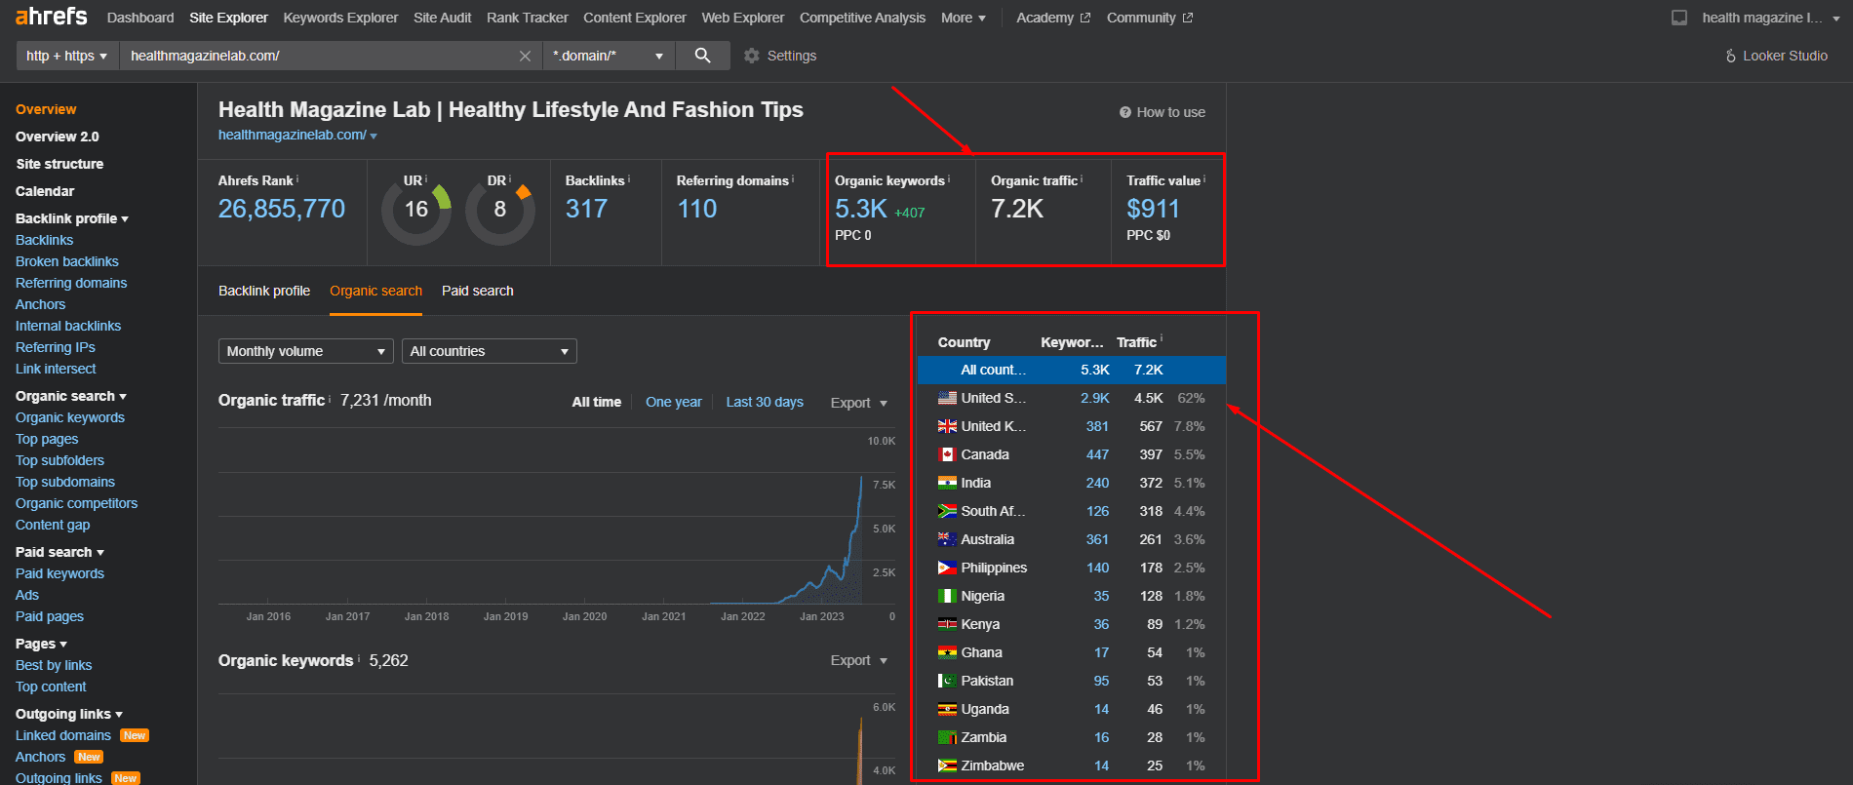
Task: Click the How to use help icon
Action: (1124, 112)
